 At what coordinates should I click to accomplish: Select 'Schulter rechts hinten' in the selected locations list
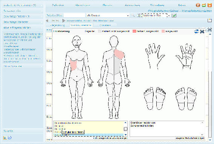click(142, 126)
